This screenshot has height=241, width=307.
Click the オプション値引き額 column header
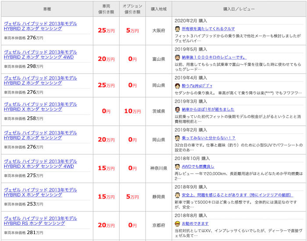(x=132, y=9)
